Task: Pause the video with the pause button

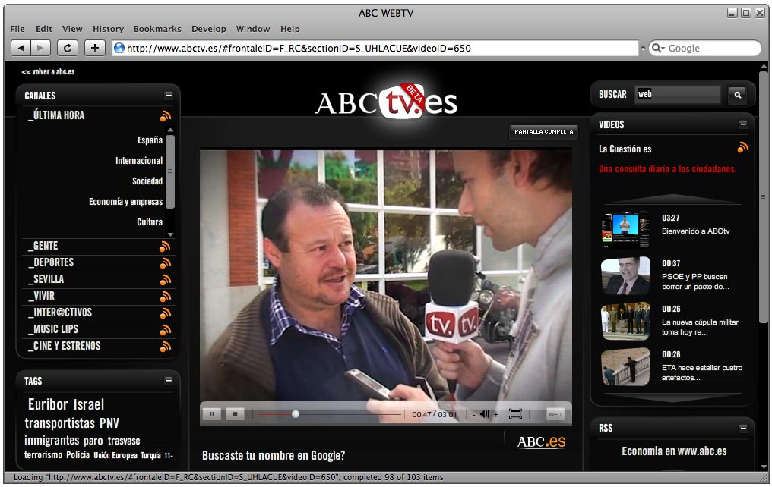Action: [212, 414]
